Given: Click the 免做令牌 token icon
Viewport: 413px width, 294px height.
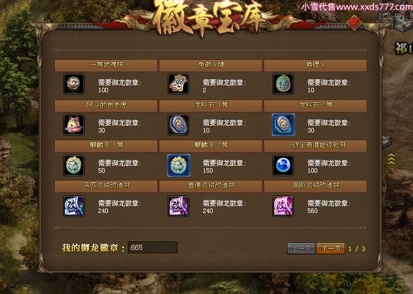Looking at the screenshot, I should [x=179, y=84].
